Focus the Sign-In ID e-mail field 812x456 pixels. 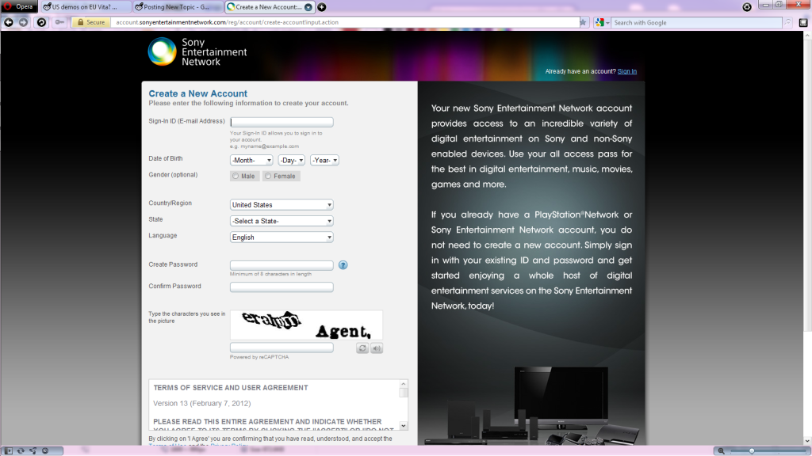click(282, 122)
